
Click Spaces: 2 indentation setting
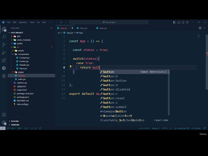[x=156, y=128]
